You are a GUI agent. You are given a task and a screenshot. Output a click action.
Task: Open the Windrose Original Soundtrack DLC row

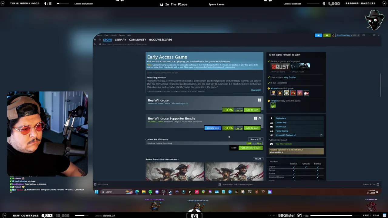204,143
